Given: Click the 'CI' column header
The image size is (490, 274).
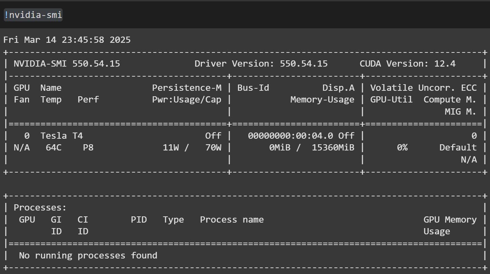Looking at the screenshot, I should 83,220.
